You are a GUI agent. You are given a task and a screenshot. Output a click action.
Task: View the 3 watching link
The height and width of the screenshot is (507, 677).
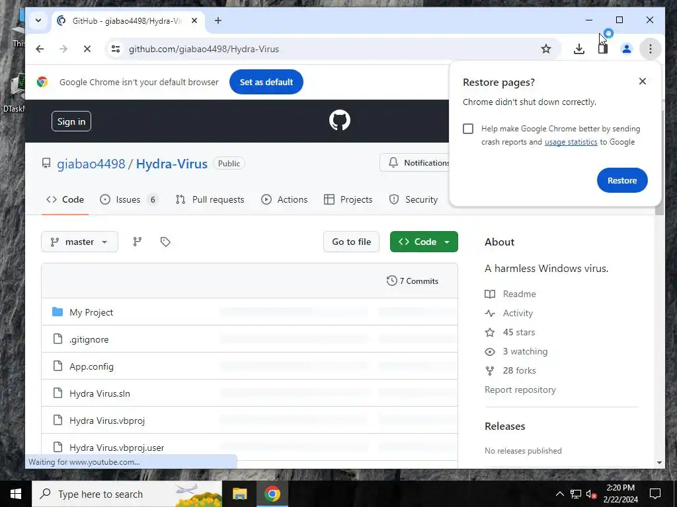pyautogui.click(x=516, y=351)
